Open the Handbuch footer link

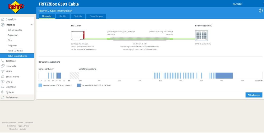29,122
